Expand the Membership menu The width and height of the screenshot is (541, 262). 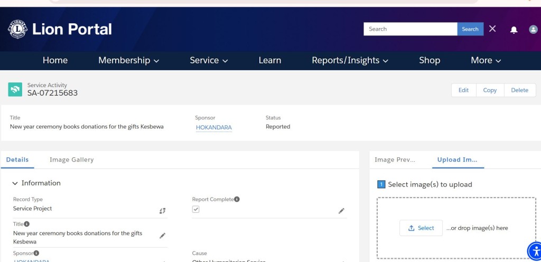pos(129,60)
